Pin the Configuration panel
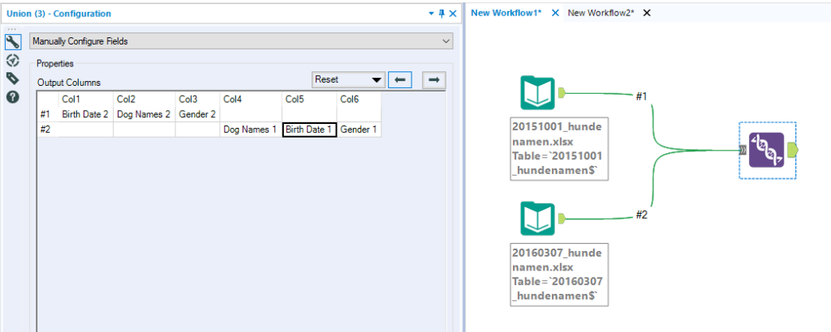The width and height of the screenshot is (831, 332). point(441,14)
